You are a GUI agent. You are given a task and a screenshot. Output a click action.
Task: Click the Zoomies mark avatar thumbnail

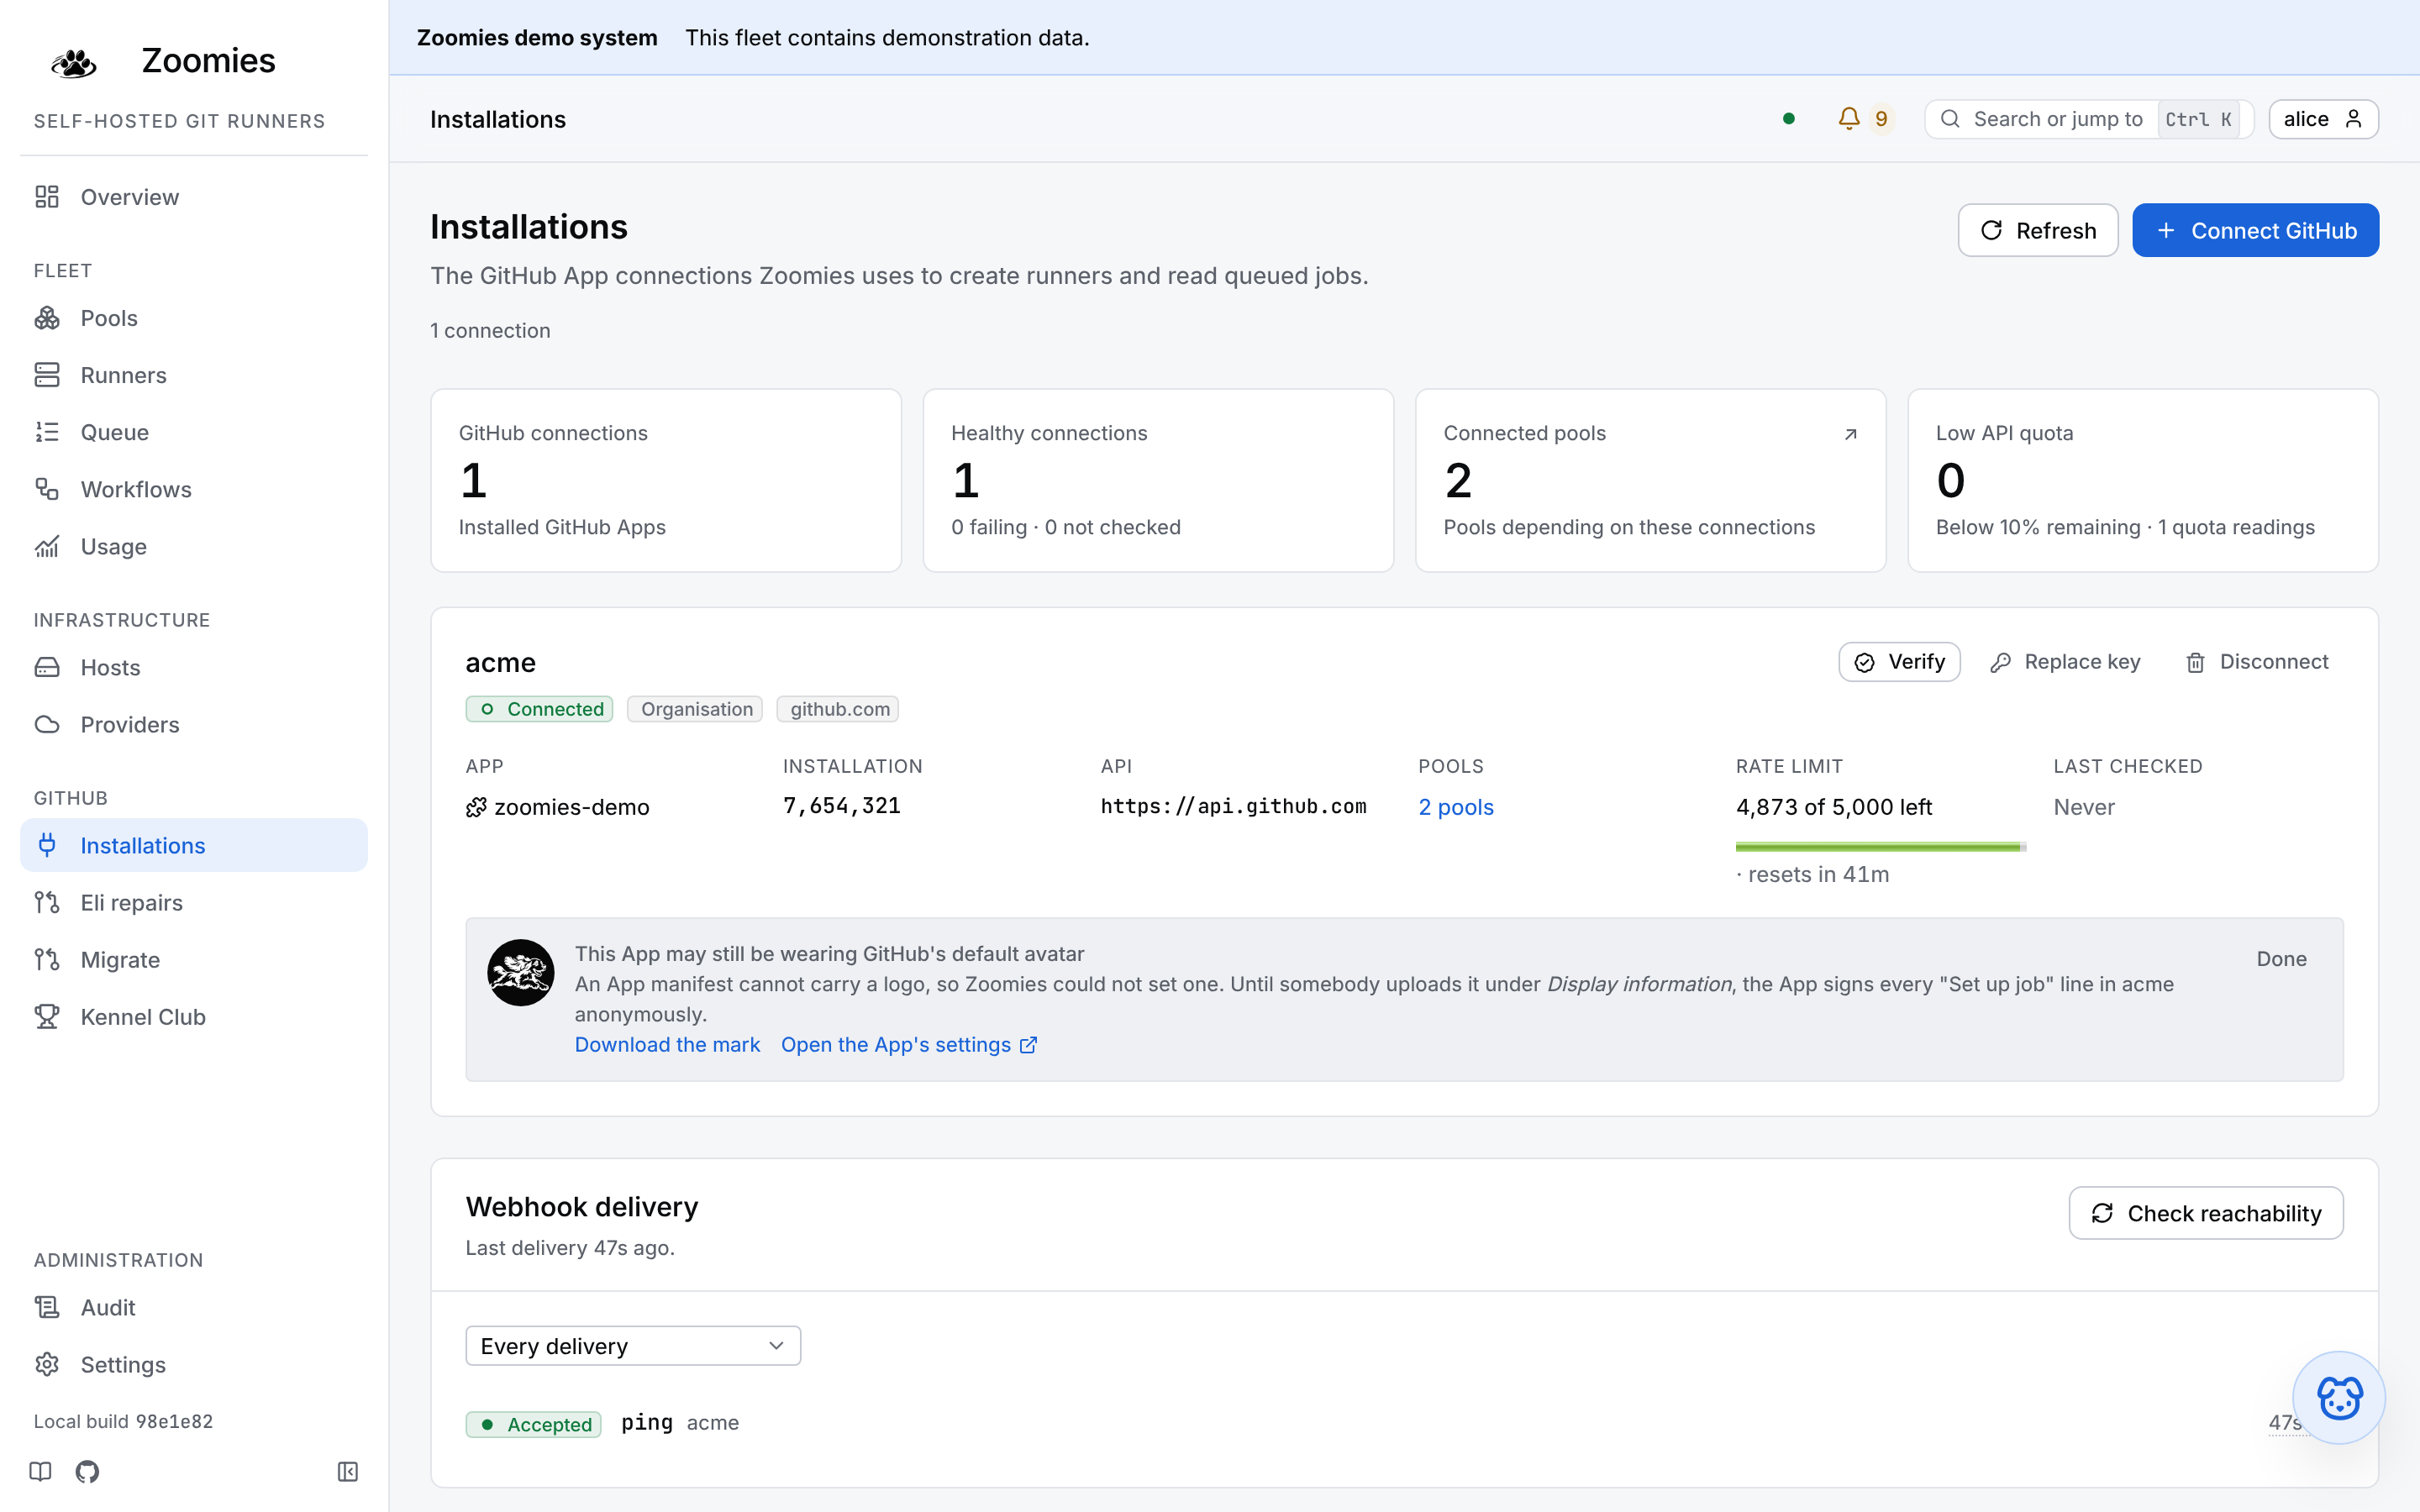[x=520, y=972]
